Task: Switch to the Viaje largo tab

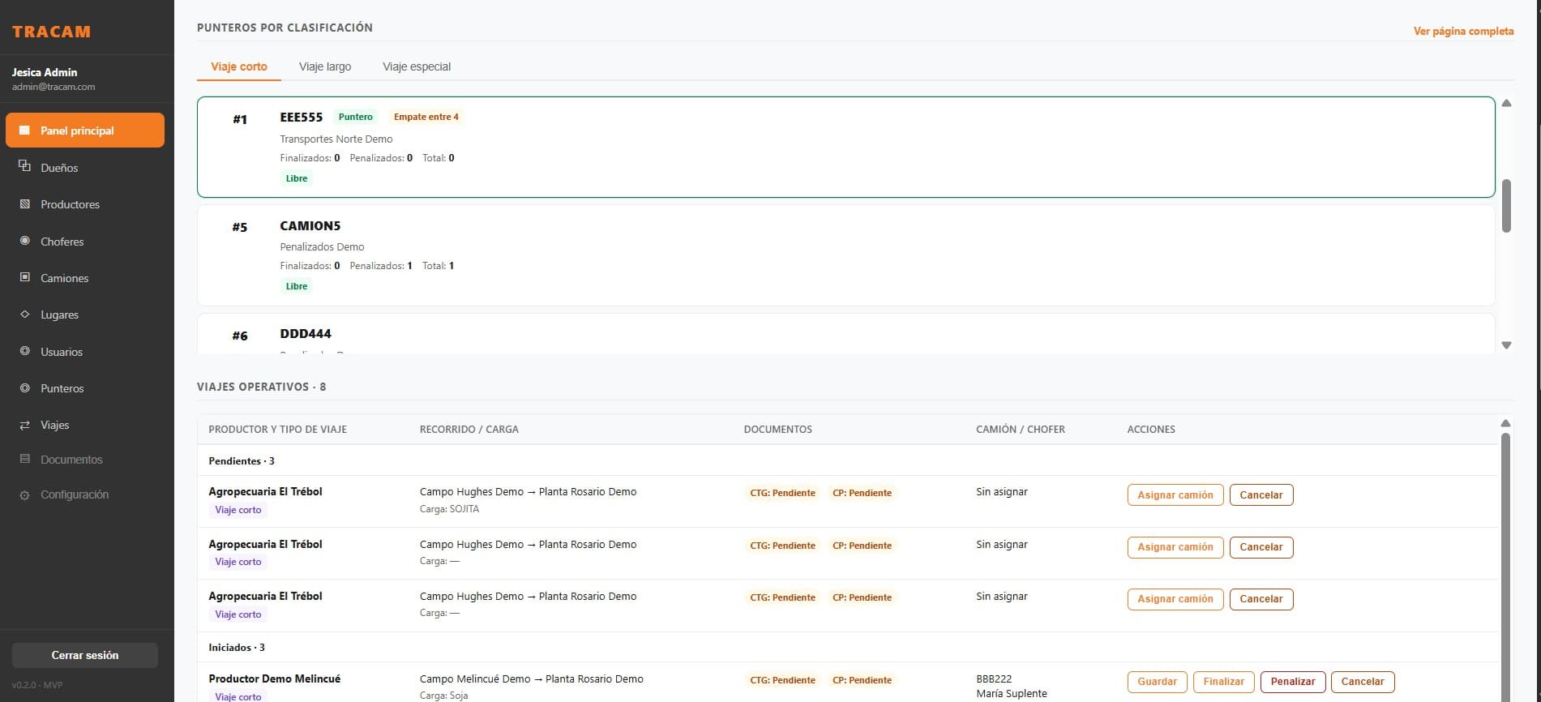Action: pos(325,66)
